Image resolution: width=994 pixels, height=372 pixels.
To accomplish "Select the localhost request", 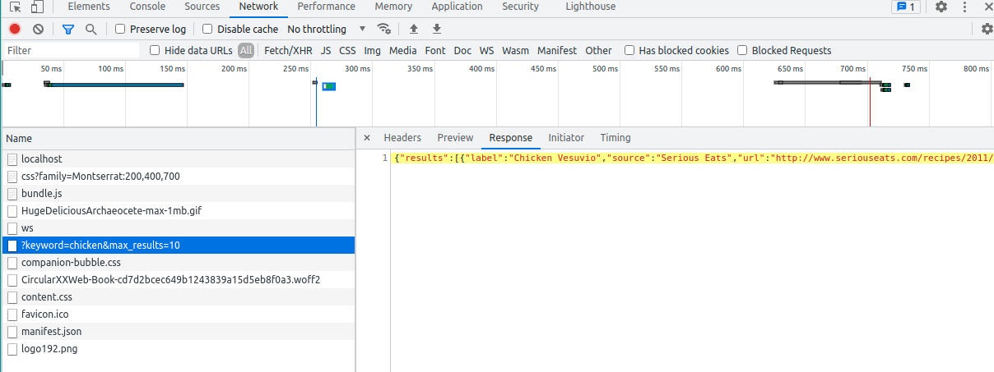I will coord(179,159).
